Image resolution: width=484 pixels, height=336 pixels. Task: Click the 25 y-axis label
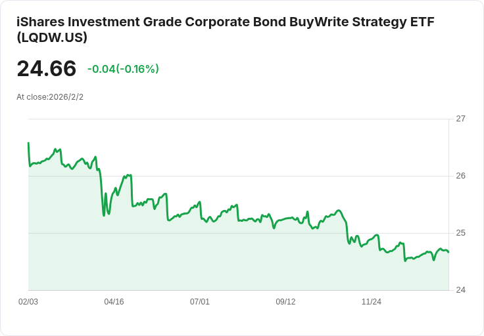pos(460,233)
